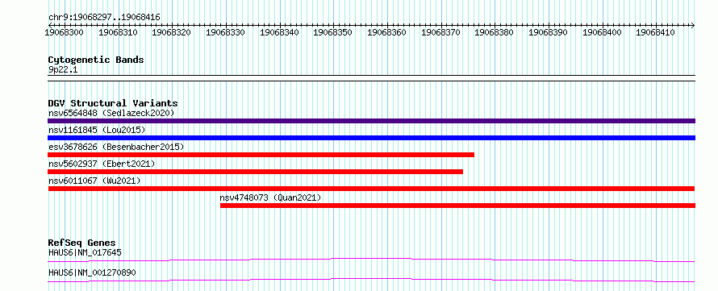Click ruler position 19068310
Image resolution: width=718 pixels, height=291 pixels.
[118, 32]
